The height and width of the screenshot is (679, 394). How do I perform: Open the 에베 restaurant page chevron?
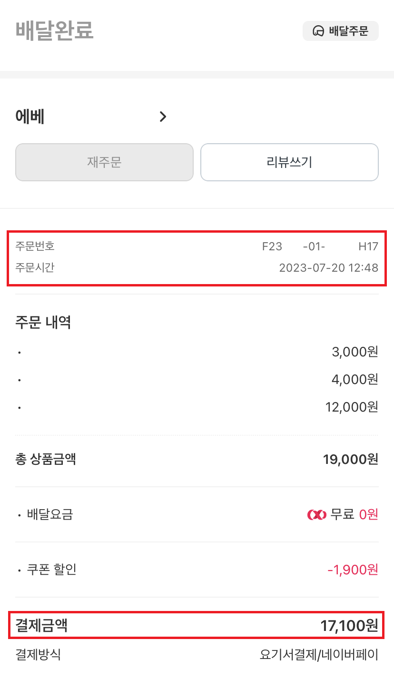click(x=163, y=117)
